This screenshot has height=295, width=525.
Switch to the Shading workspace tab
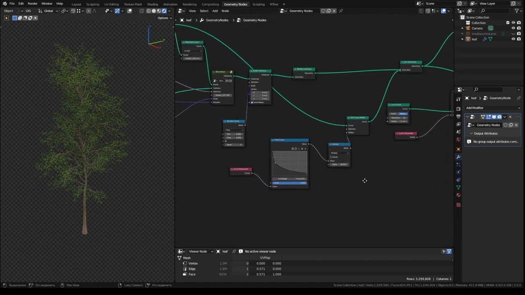coord(153,4)
